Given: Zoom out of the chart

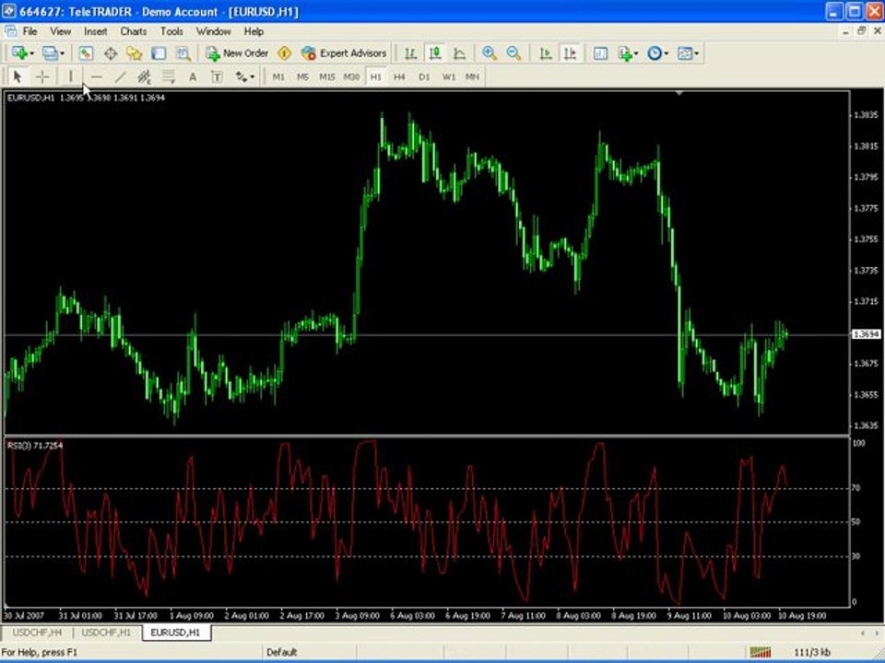Looking at the screenshot, I should 513,53.
